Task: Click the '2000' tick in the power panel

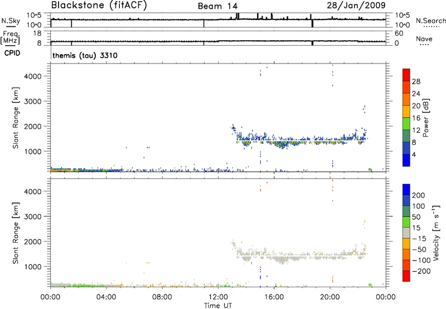Action: pyautogui.click(x=33, y=126)
